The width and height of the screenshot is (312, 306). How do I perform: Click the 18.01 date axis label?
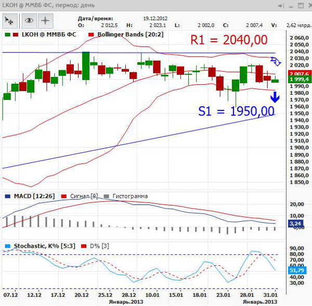coord(200,295)
